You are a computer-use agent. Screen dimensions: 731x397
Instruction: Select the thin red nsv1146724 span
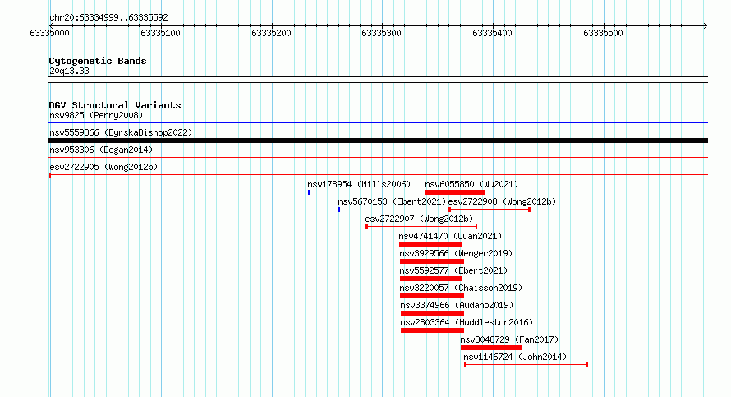(526, 365)
